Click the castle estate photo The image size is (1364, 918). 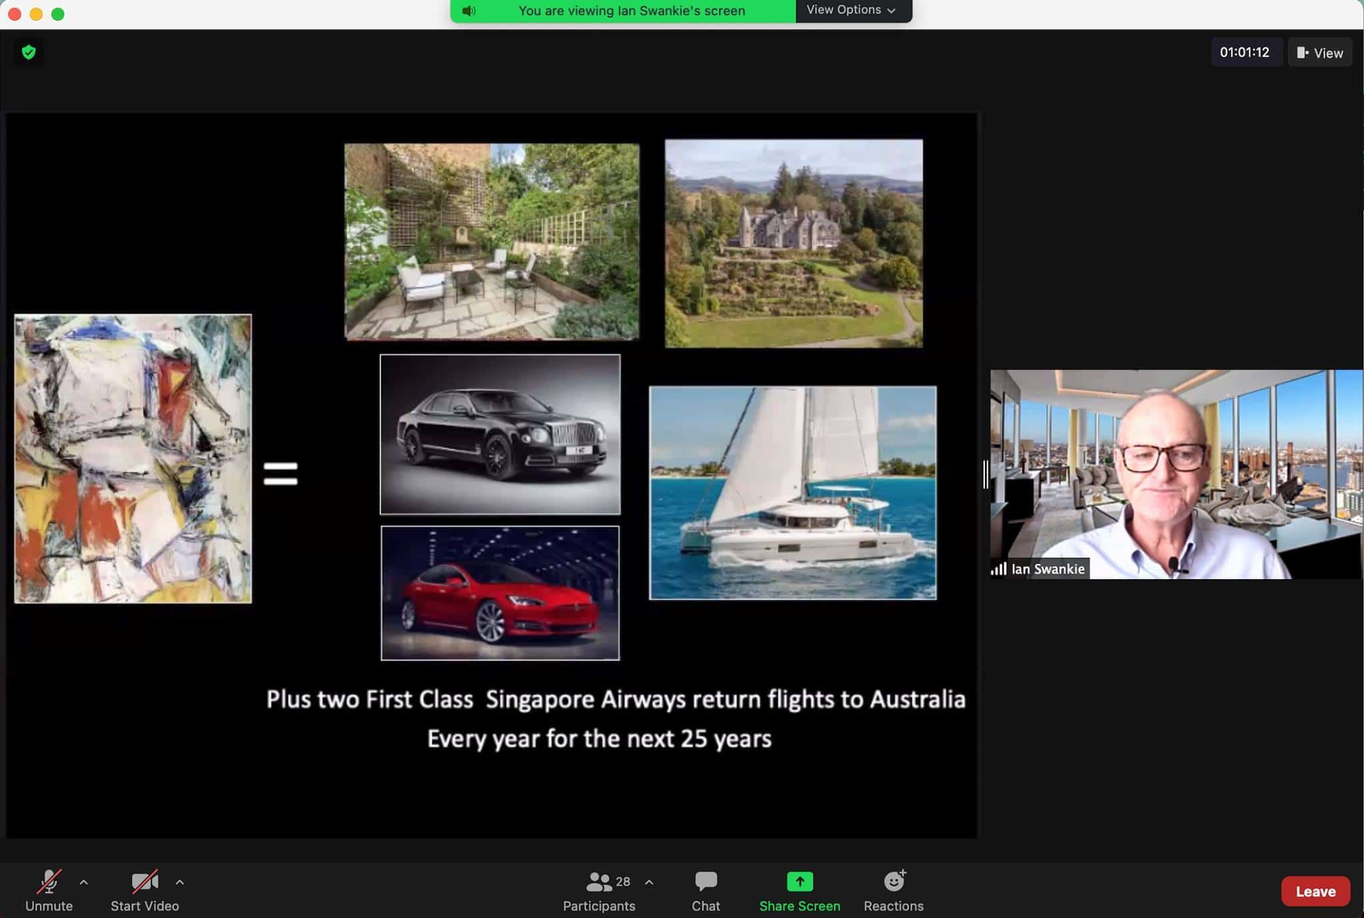click(x=794, y=243)
